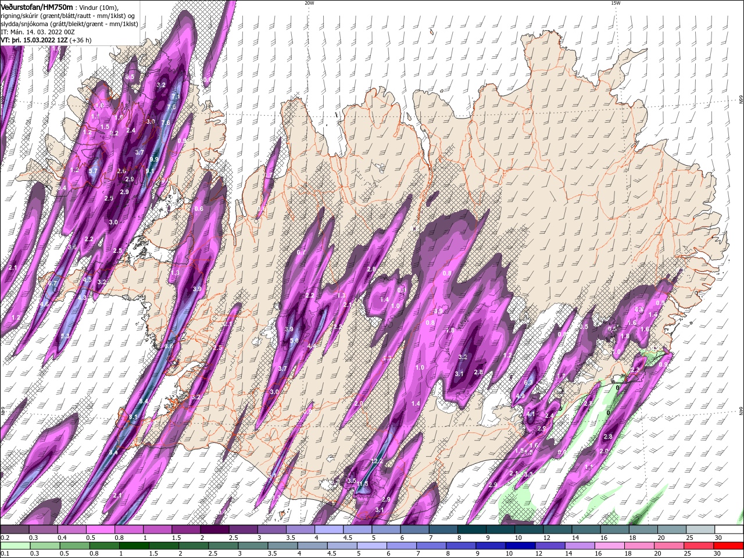Click the 0.1 label under the lower legend

[x=4, y=553]
